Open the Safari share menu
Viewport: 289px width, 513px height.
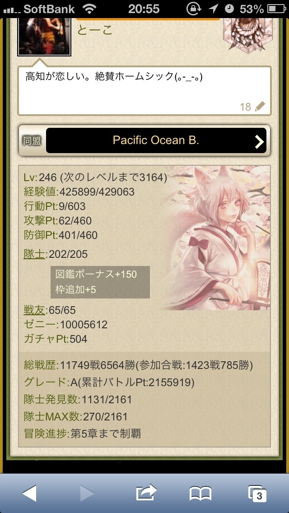click(146, 492)
